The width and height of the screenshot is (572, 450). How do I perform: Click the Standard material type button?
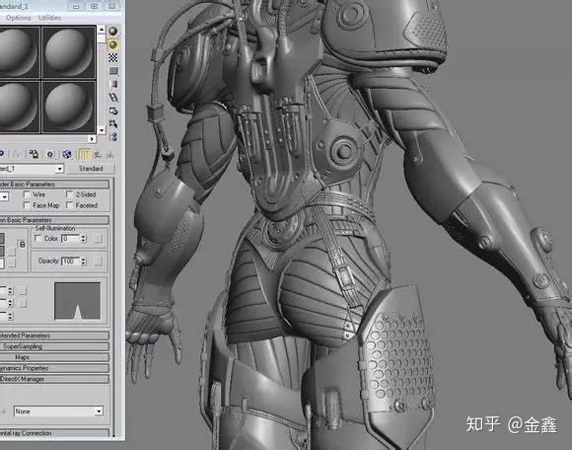91,169
